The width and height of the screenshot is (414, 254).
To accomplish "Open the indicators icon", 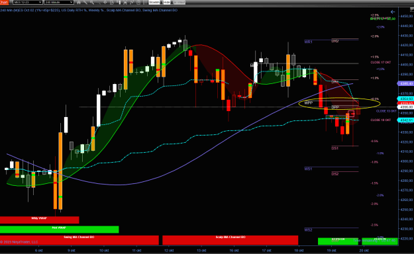I will pos(132,2).
